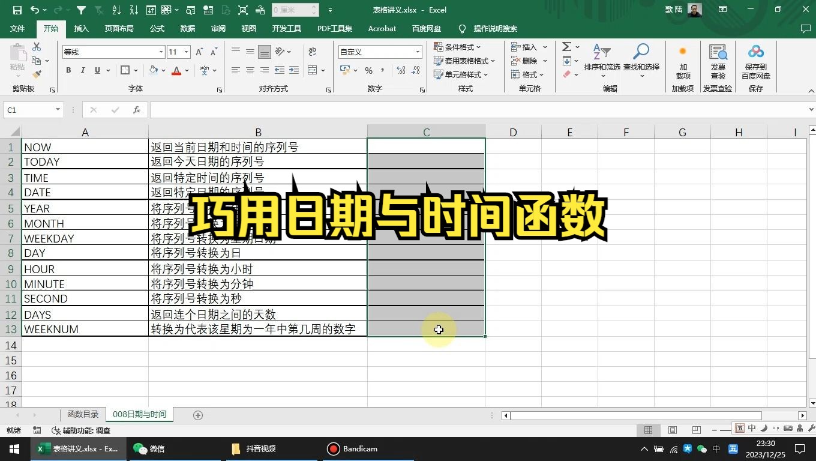
Task: Select the Italic formatting icon
Action: tap(82, 70)
